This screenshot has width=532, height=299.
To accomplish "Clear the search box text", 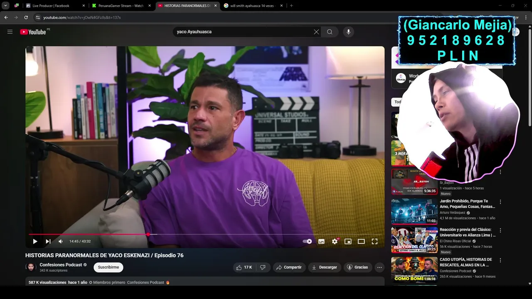I will point(316,32).
